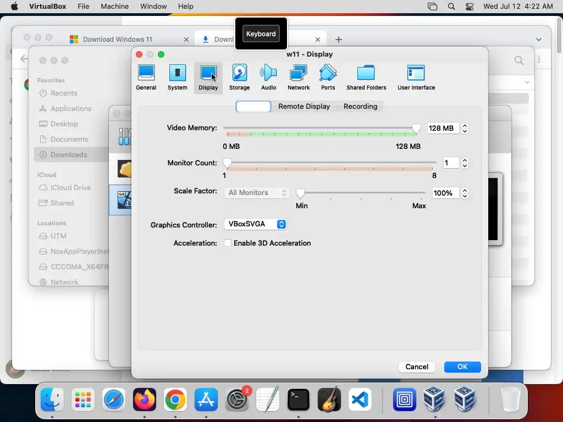Open Control Center in menu bar
This screenshot has width=563, height=422.
470,7
